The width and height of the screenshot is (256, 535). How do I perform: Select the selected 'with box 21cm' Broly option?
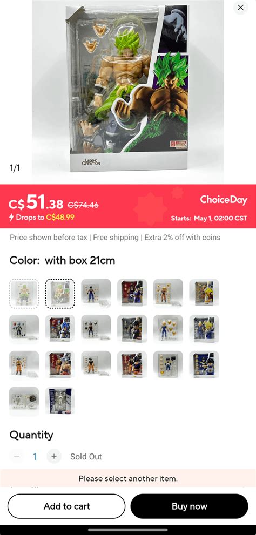(x=60, y=294)
